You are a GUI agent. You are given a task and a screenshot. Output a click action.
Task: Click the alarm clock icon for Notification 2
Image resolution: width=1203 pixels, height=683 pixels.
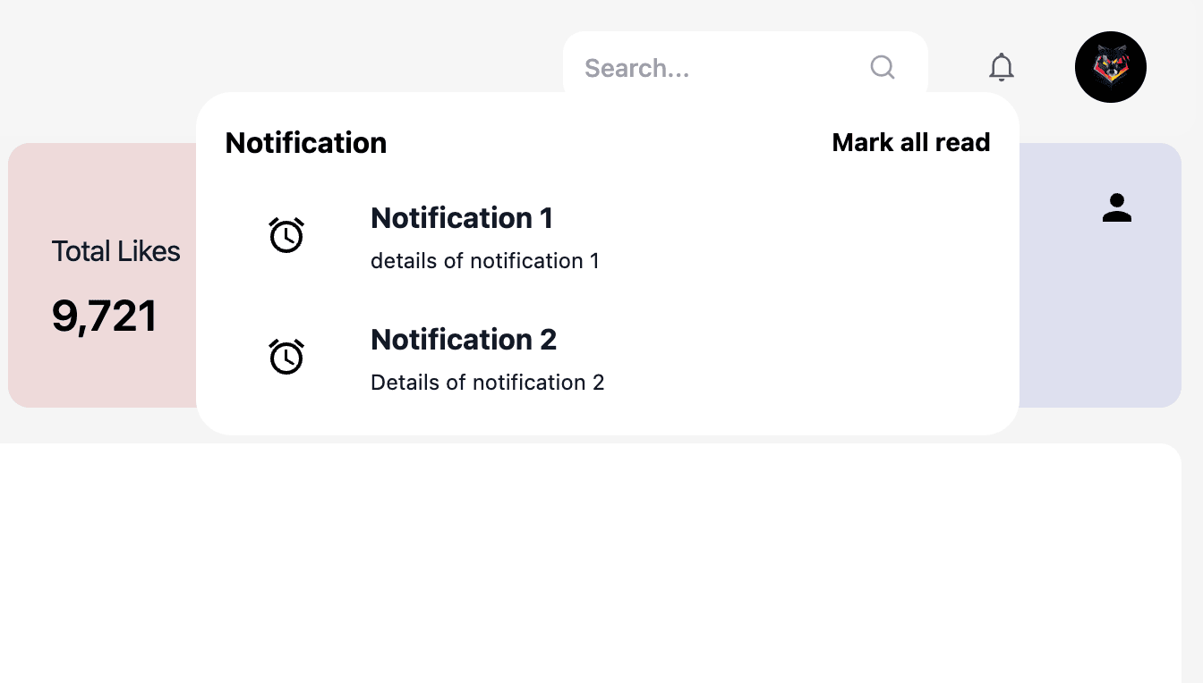pyautogui.click(x=286, y=358)
